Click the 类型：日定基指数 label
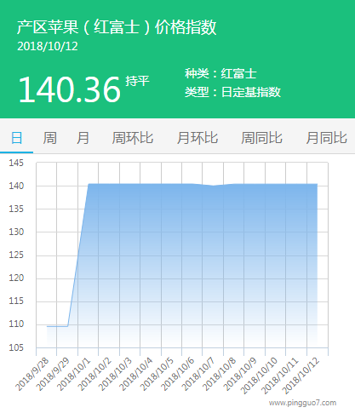355x413 pixels. (232, 92)
